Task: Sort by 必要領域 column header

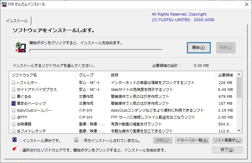Action: click(226, 75)
